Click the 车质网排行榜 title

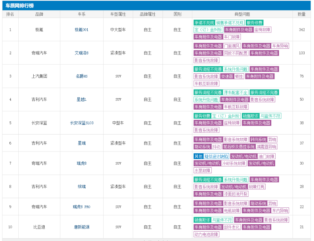click(20, 6)
